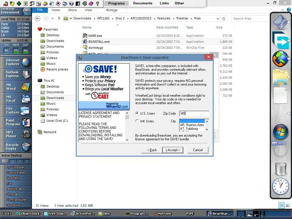This screenshot has width=292, height=219.
Task: Click the Windows orb in the right dock
Action: 281,132
